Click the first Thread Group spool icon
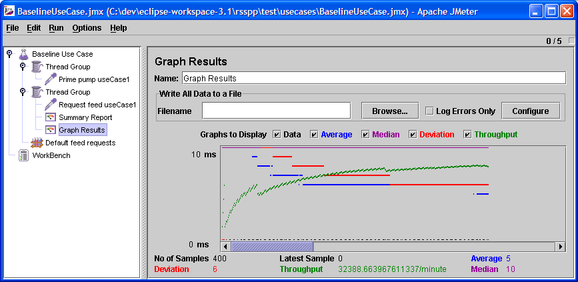This screenshot has width=578, height=282. click(x=37, y=67)
